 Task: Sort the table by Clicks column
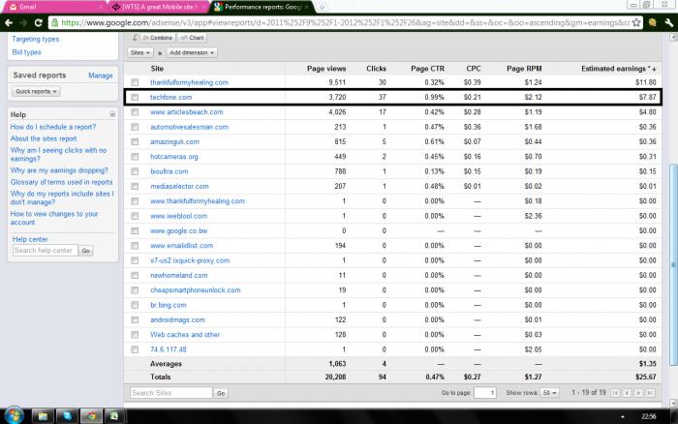376,69
